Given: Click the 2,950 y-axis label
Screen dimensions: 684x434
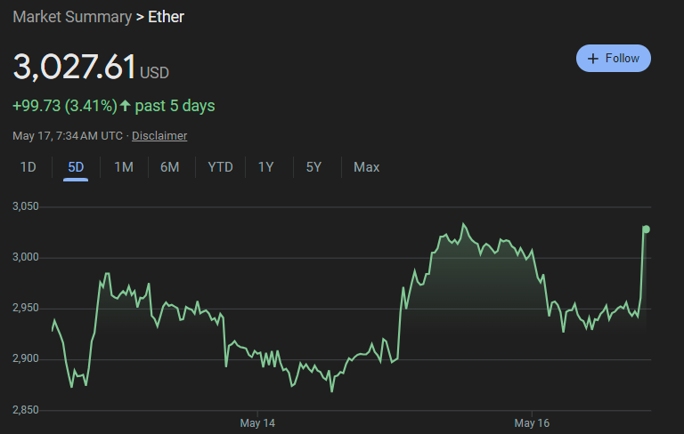Looking at the screenshot, I should pyautogui.click(x=26, y=308).
